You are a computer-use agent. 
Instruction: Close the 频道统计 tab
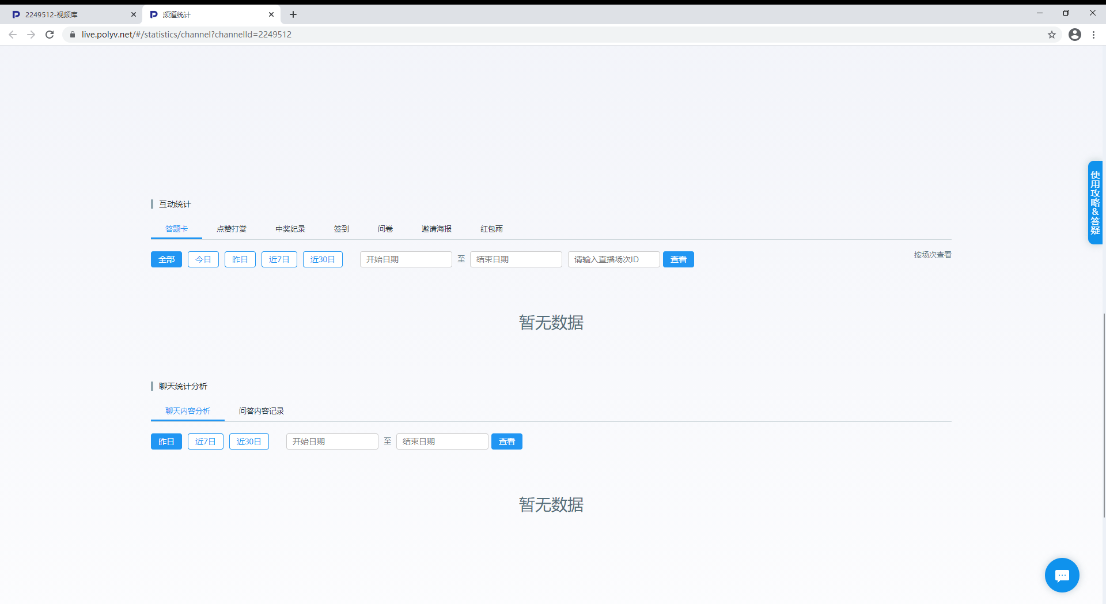[x=271, y=14]
